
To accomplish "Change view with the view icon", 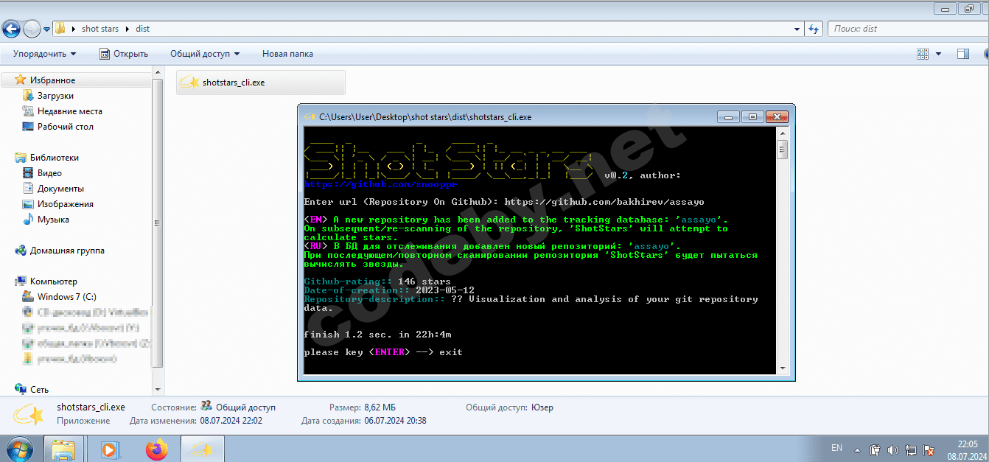I will tap(923, 54).
